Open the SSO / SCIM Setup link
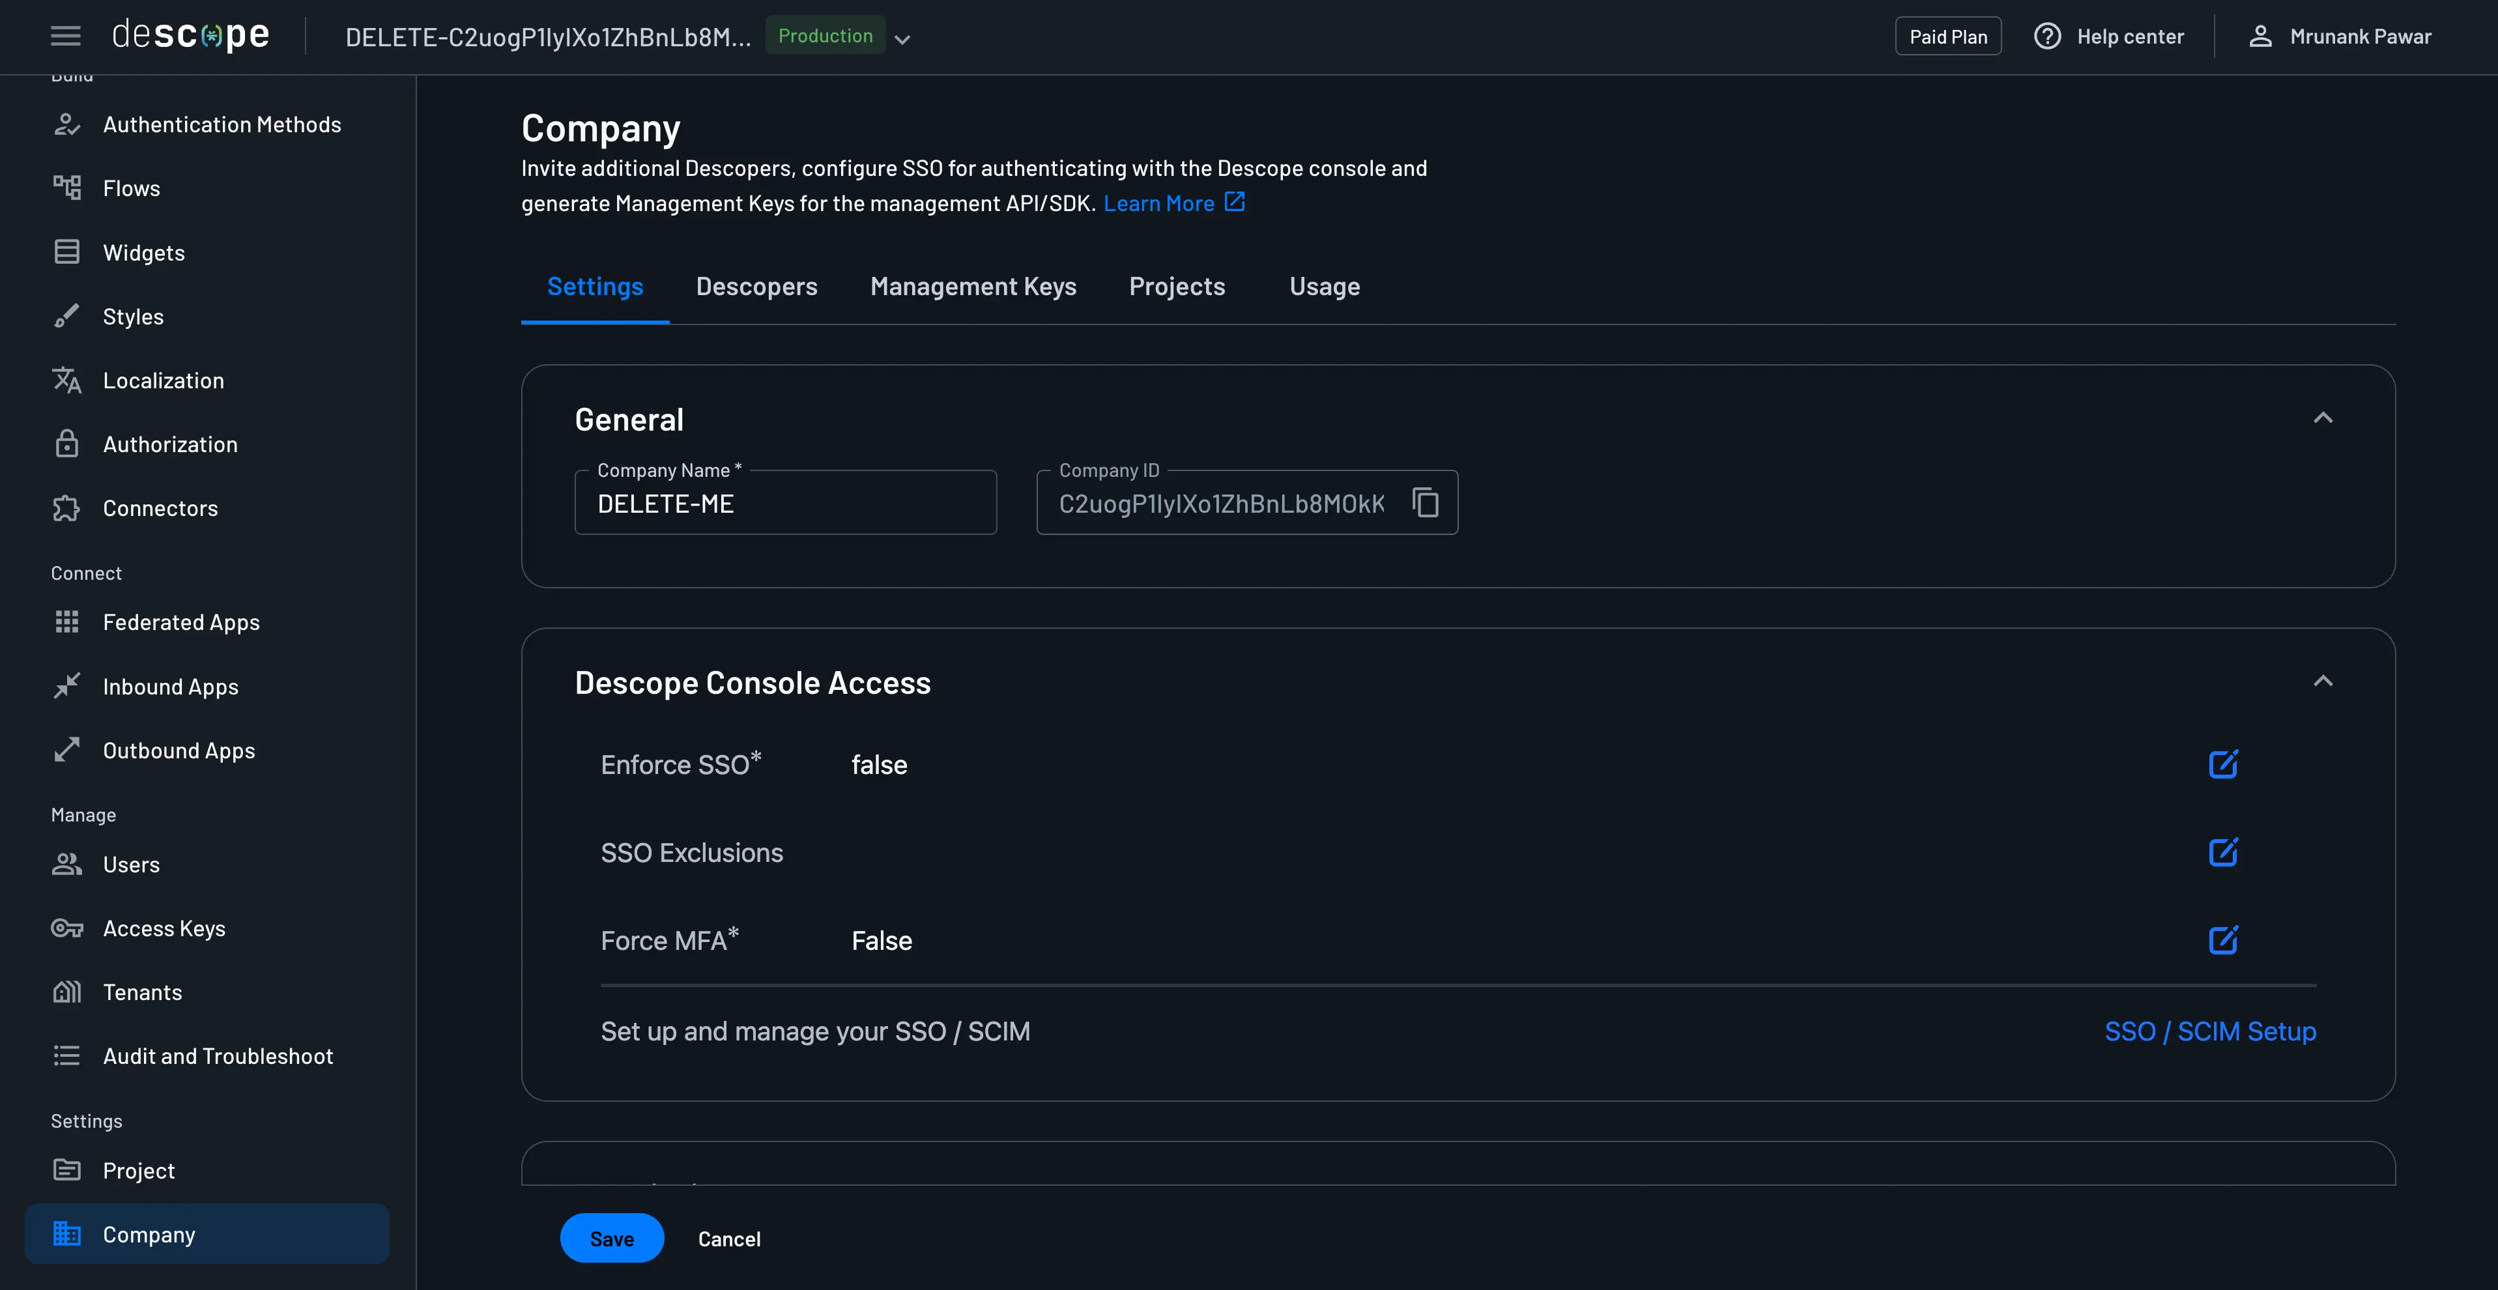Viewport: 2498px width, 1290px height. click(x=2209, y=1031)
